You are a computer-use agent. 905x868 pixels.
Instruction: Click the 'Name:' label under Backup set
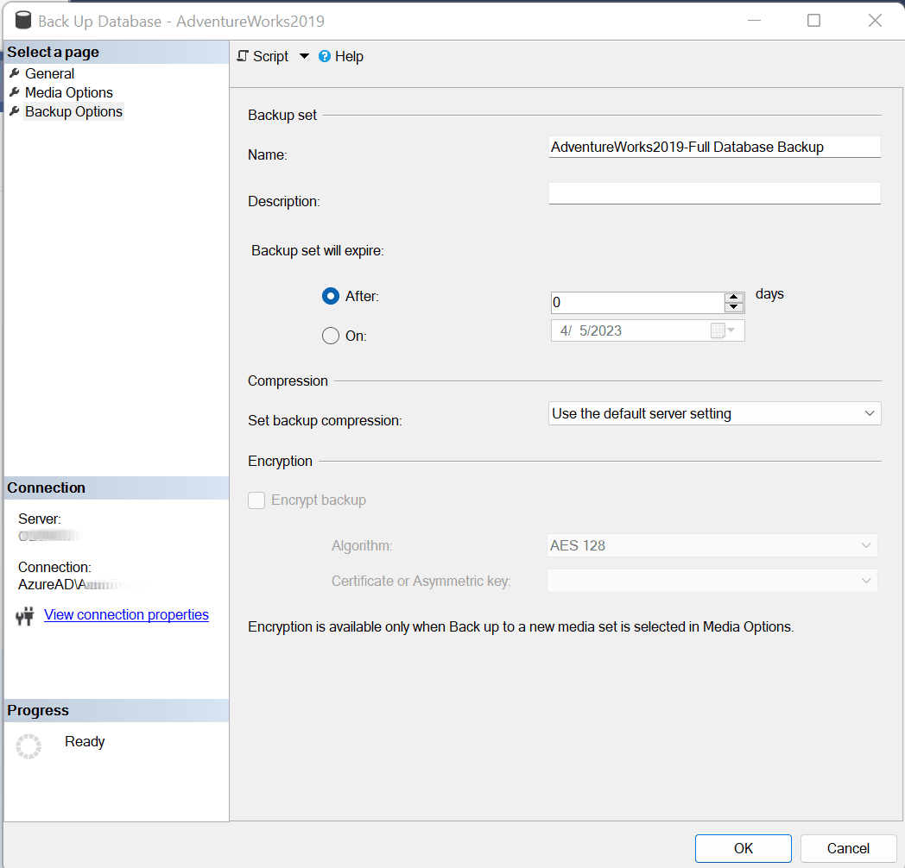click(x=268, y=155)
